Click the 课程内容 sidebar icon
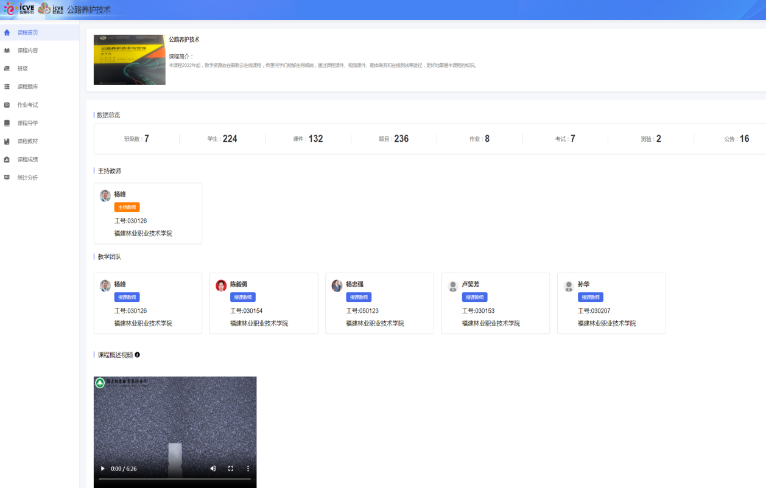766x488 pixels. (7, 51)
